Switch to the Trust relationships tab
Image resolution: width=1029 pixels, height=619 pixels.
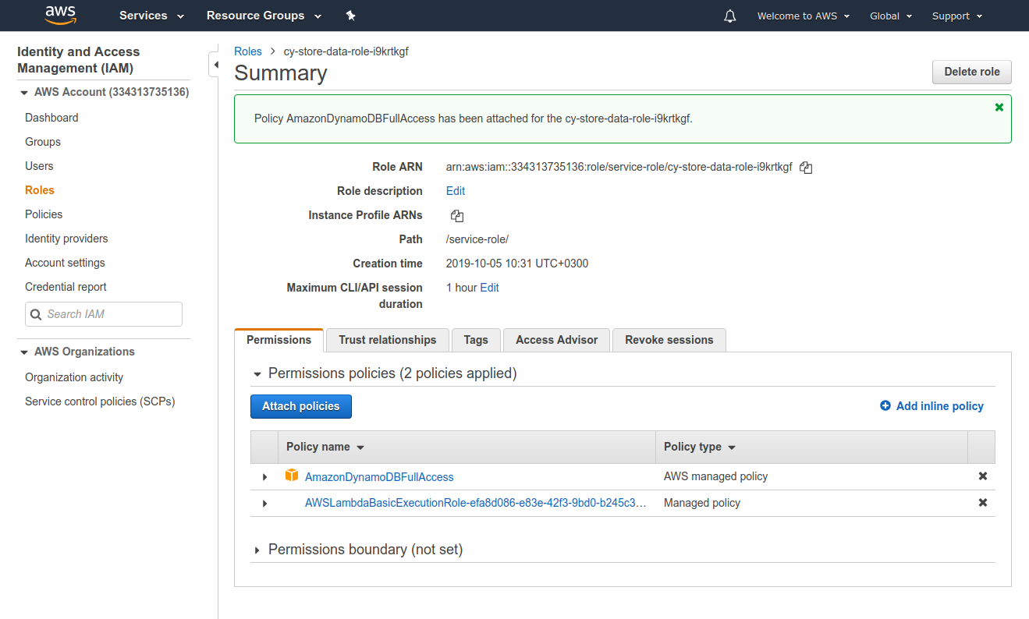(388, 340)
